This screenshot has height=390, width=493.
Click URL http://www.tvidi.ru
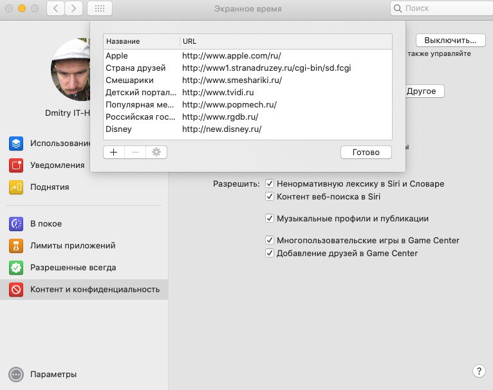click(x=218, y=93)
